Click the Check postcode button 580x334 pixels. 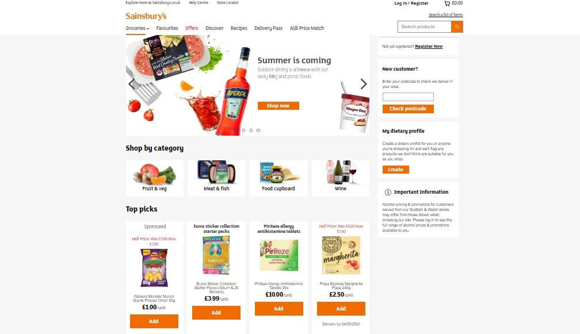(407, 109)
